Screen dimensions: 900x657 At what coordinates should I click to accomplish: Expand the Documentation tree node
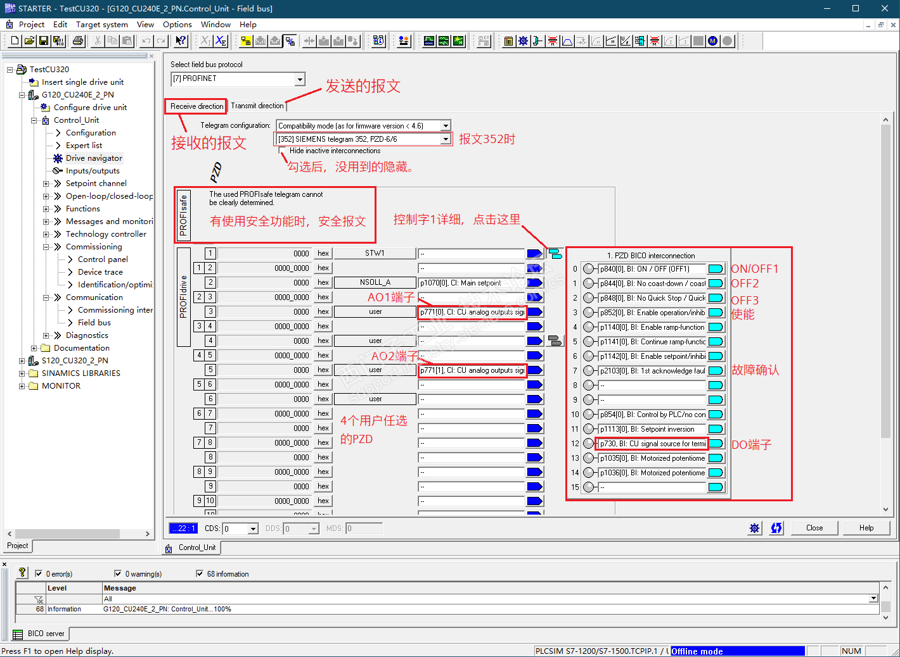(34, 348)
